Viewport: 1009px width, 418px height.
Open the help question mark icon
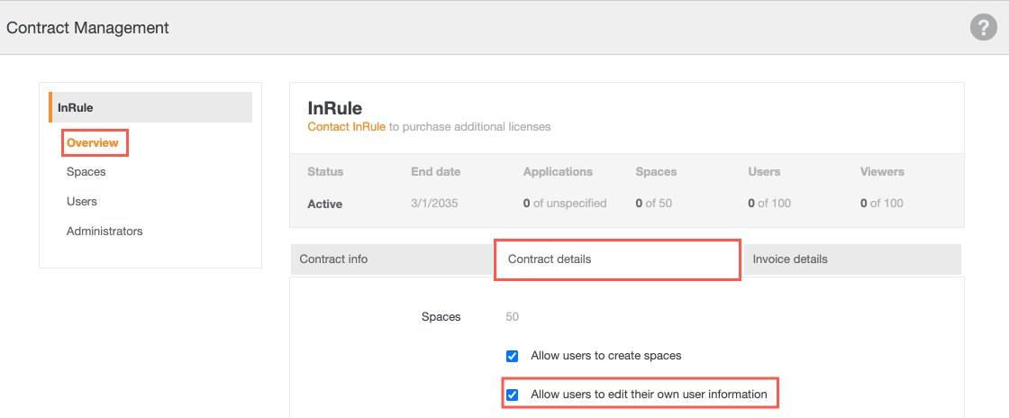coord(983,28)
